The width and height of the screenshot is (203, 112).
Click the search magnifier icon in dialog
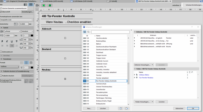(x=88, y=32)
